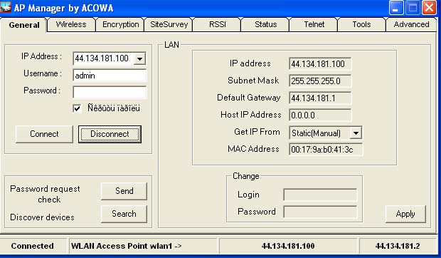Apply the LAN settings
441x258 pixels.
pyautogui.click(x=405, y=214)
